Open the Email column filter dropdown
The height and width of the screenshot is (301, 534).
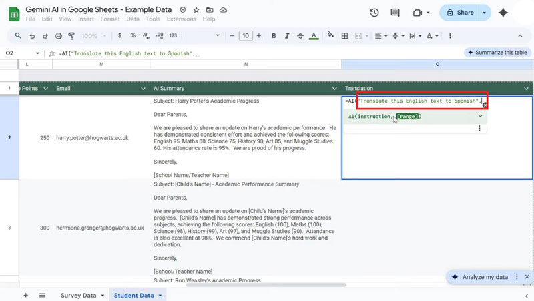(x=143, y=89)
